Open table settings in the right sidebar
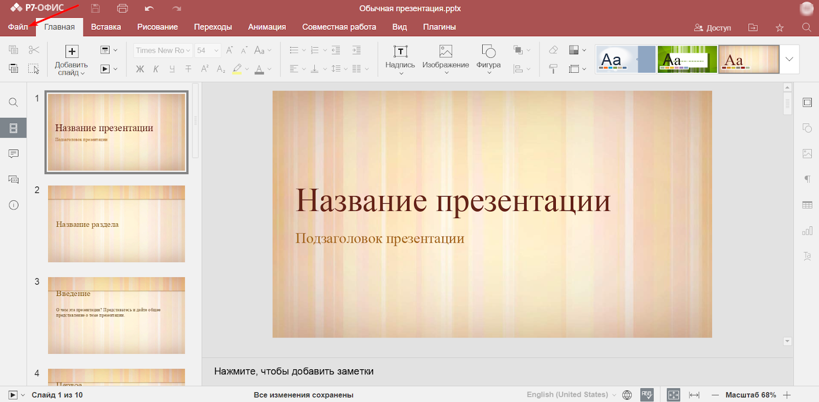This screenshot has width=819, height=402. [807, 205]
